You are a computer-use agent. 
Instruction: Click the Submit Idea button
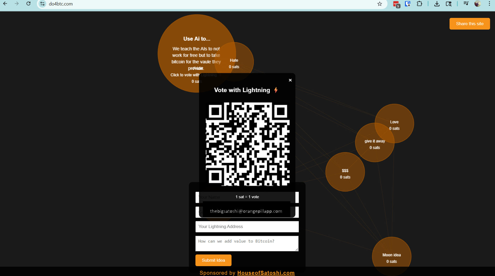[213, 260]
